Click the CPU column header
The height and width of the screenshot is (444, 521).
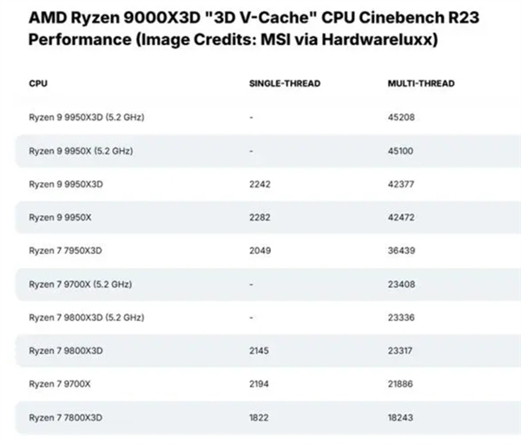tap(38, 84)
